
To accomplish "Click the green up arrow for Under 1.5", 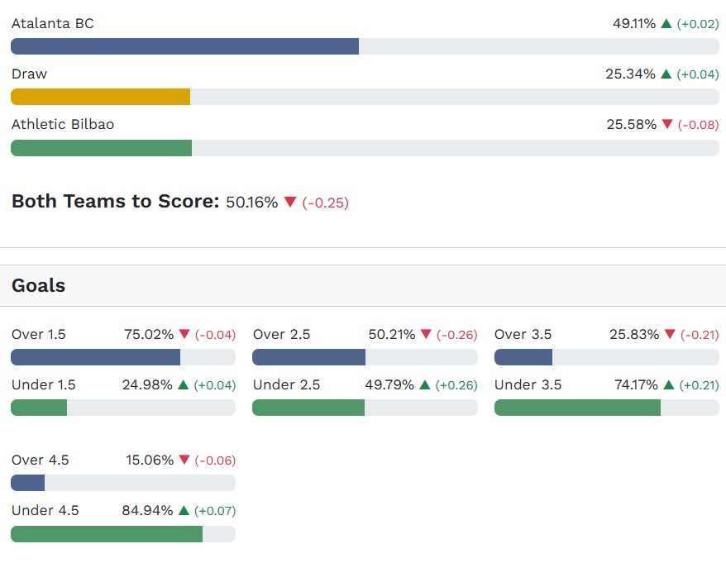I will [x=184, y=385].
